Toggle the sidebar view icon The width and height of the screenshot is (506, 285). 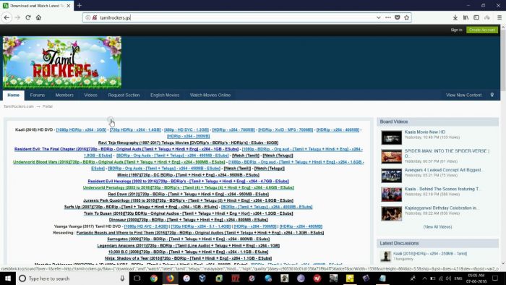coord(476,17)
